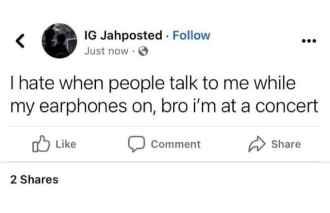
Task: Tap the speech bubble Comment icon
Action: tap(136, 144)
